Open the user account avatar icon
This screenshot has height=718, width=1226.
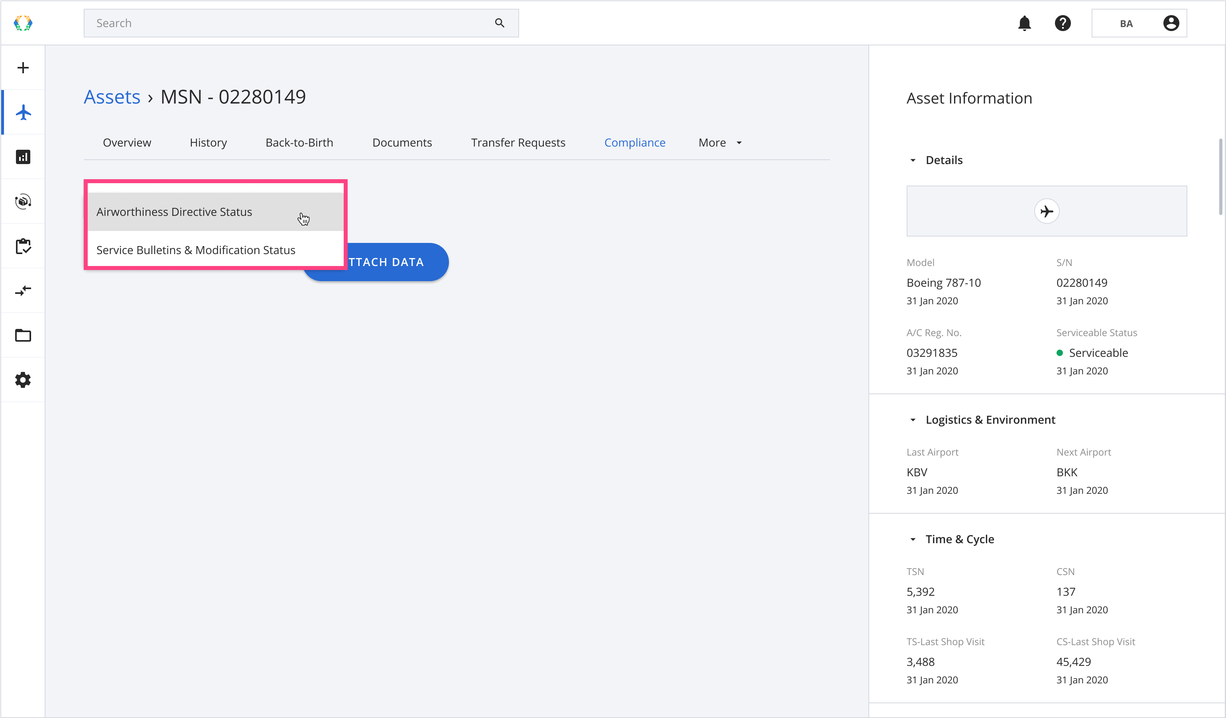[x=1171, y=23]
